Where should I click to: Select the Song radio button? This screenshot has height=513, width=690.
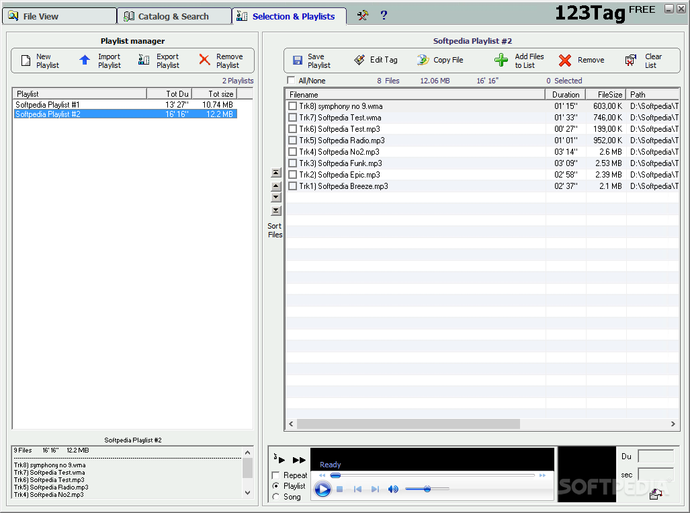tap(276, 497)
